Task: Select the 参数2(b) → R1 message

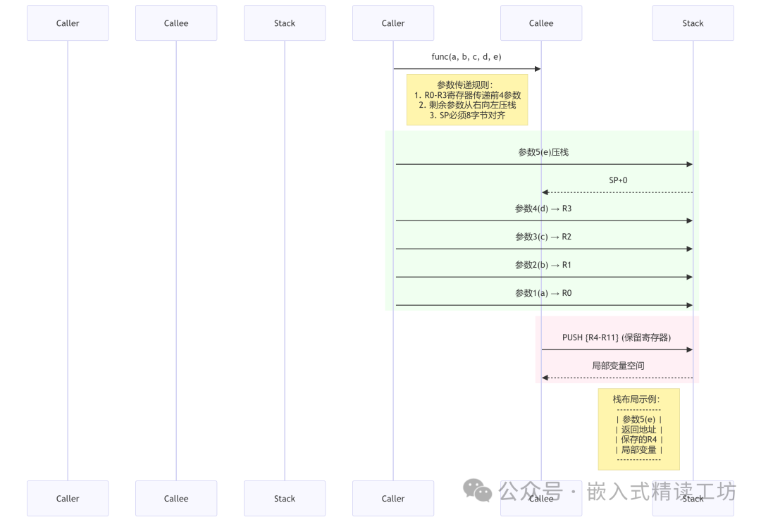Action: (543, 265)
